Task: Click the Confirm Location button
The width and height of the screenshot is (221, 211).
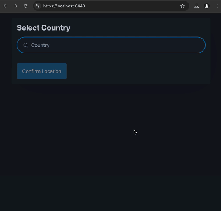Action: 42,71
